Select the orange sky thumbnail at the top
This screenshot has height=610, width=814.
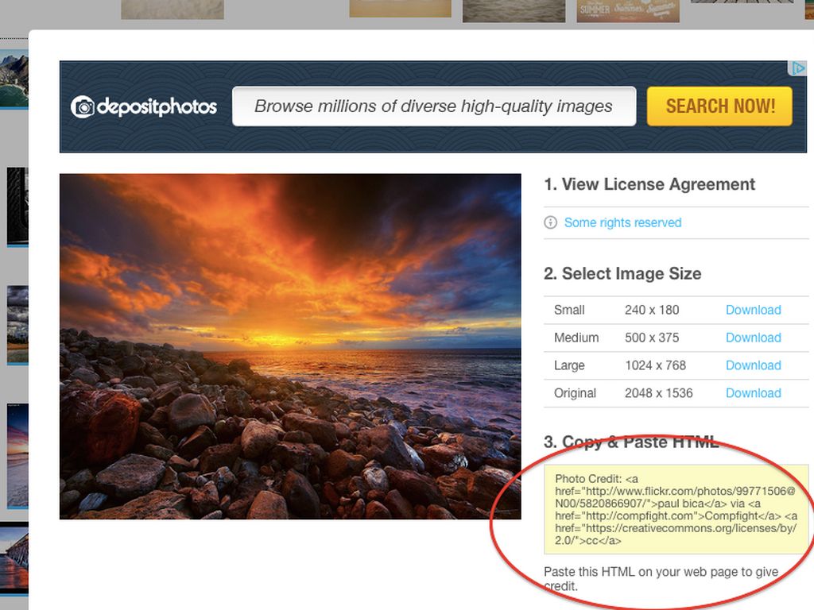tap(400, 8)
